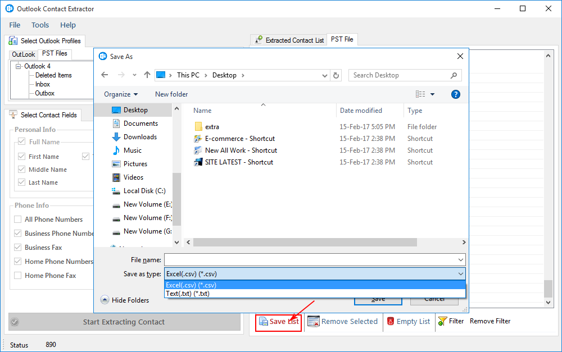
Task: Enable the Home Phone Fax checkbox
Action: click(17, 275)
